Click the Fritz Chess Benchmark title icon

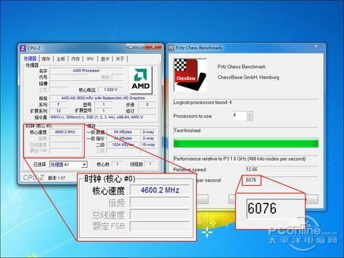(171, 48)
